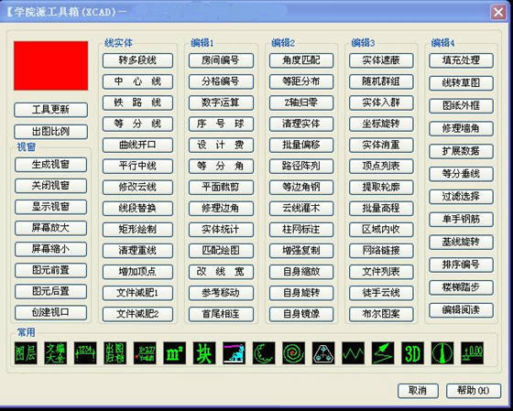
Task: Click the 实体统计 button
Action: [221, 230]
